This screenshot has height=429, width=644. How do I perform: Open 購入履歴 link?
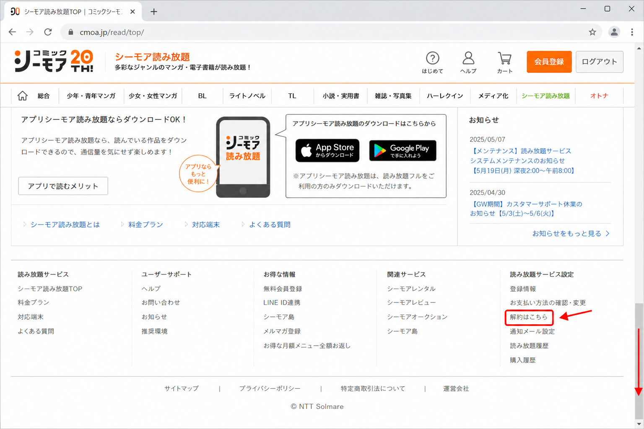(x=523, y=360)
